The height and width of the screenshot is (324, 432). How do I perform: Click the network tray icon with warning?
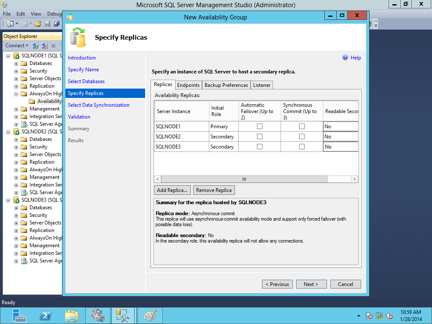tap(379, 316)
